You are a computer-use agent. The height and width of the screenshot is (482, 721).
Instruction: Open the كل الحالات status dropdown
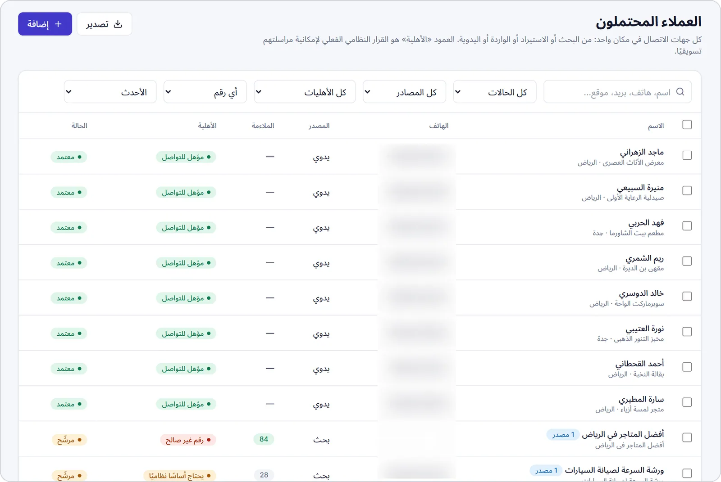[494, 92]
